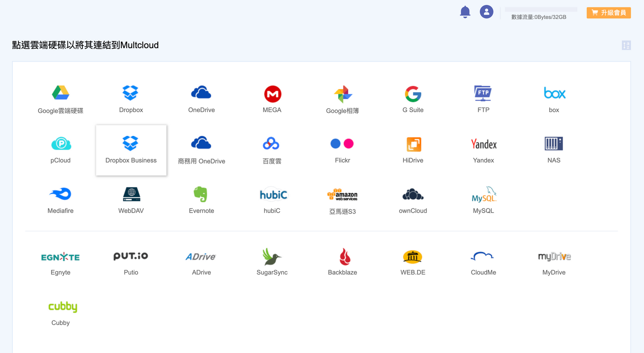The image size is (644, 353).
Task: Choose the WebDAV connection
Action: coord(131,194)
